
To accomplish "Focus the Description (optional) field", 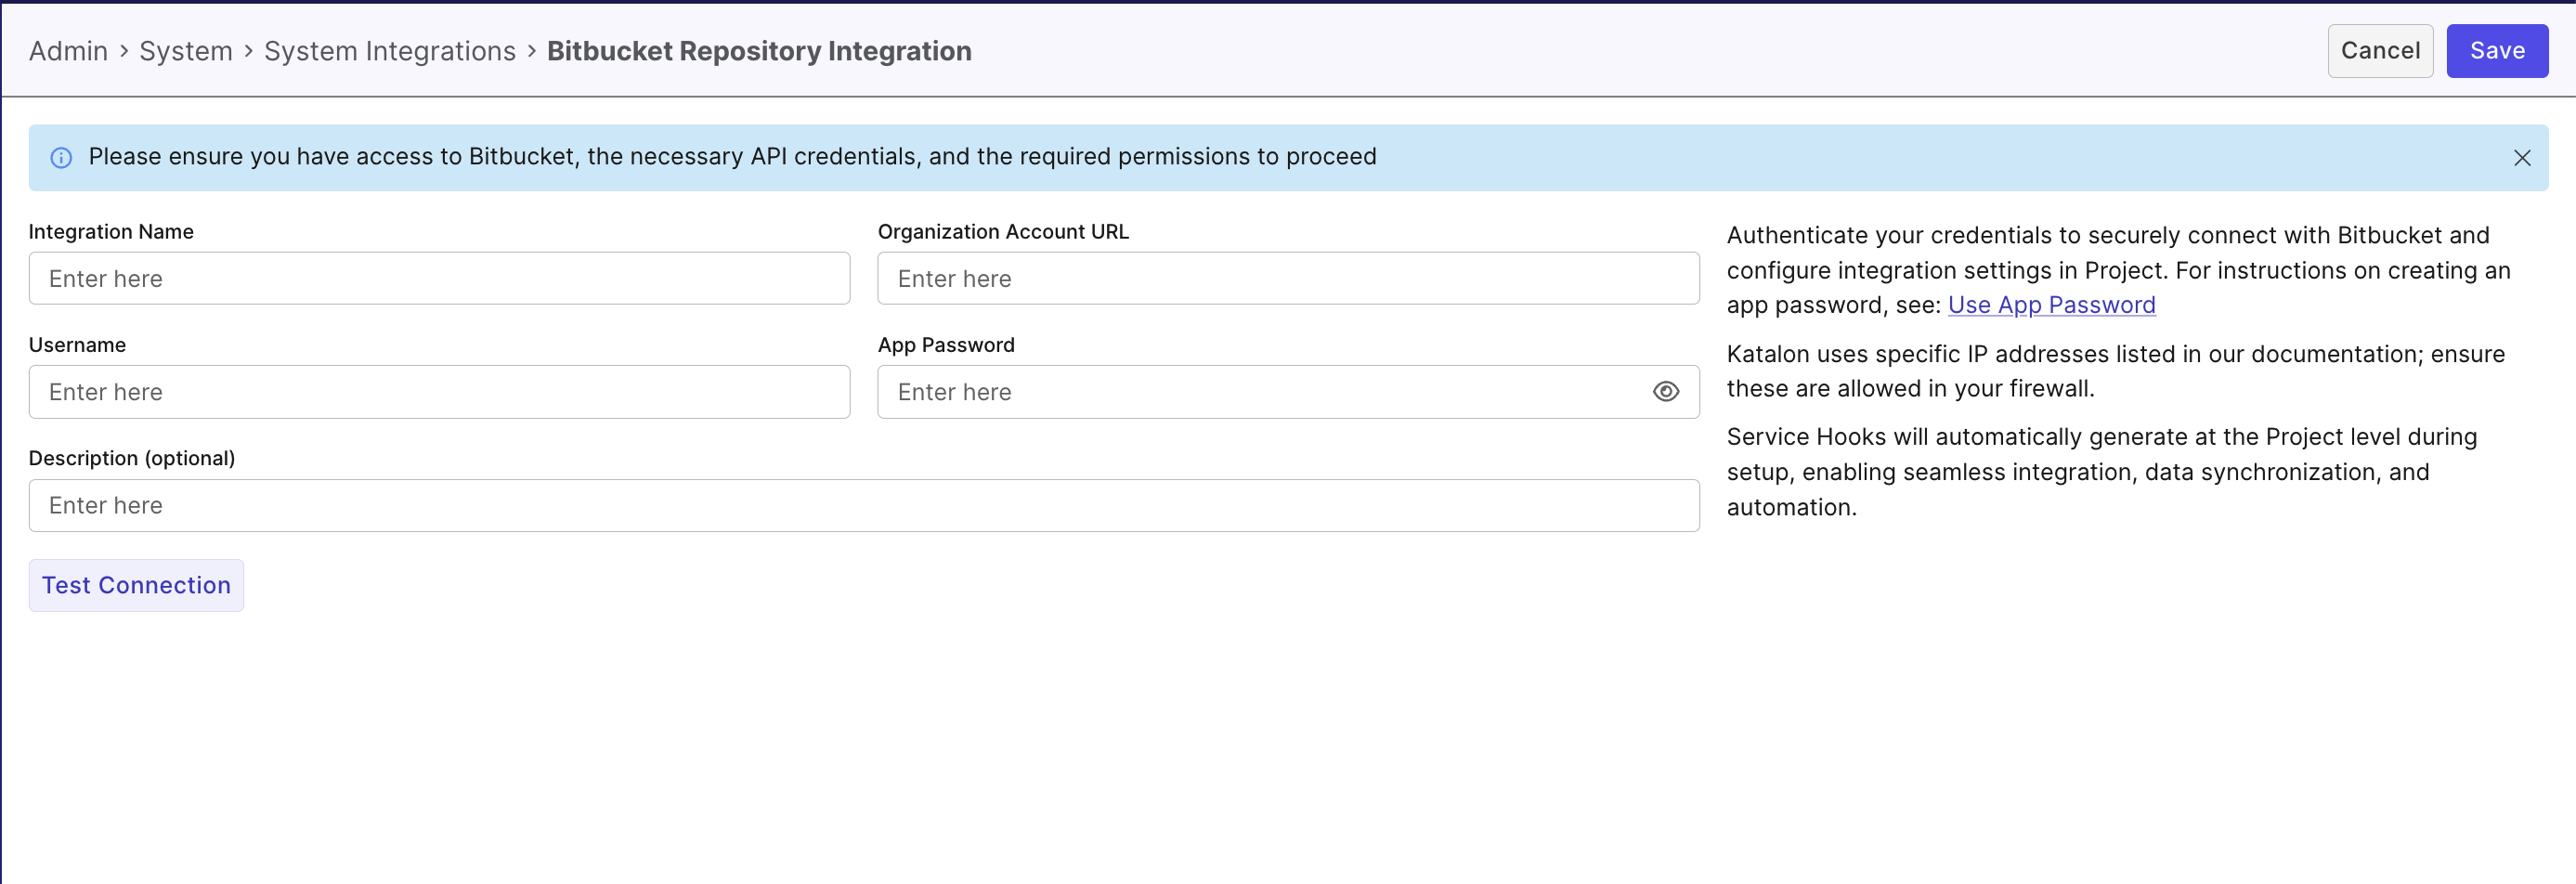I will coord(864,505).
